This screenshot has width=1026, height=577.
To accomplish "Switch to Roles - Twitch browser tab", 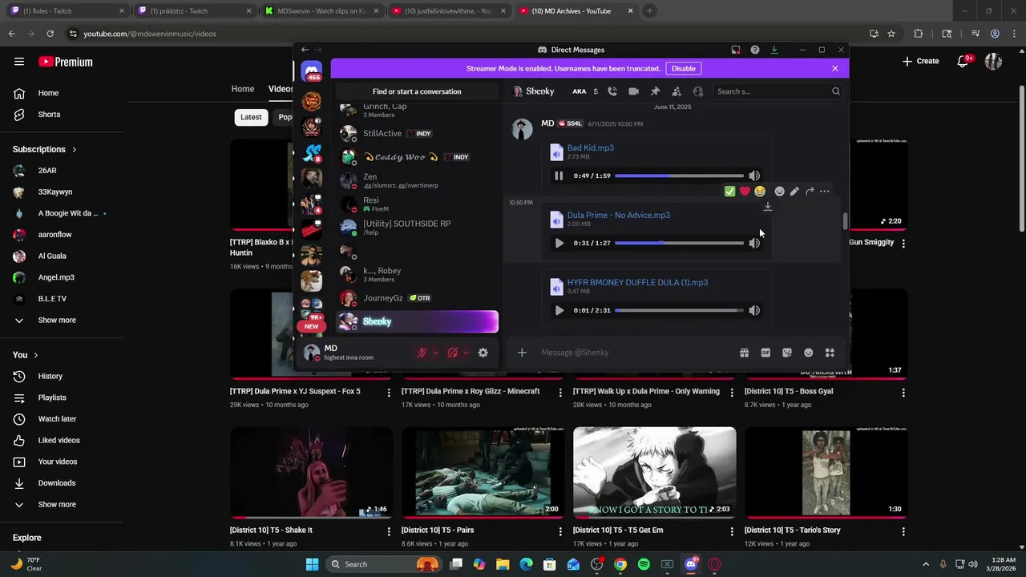I will click(66, 11).
